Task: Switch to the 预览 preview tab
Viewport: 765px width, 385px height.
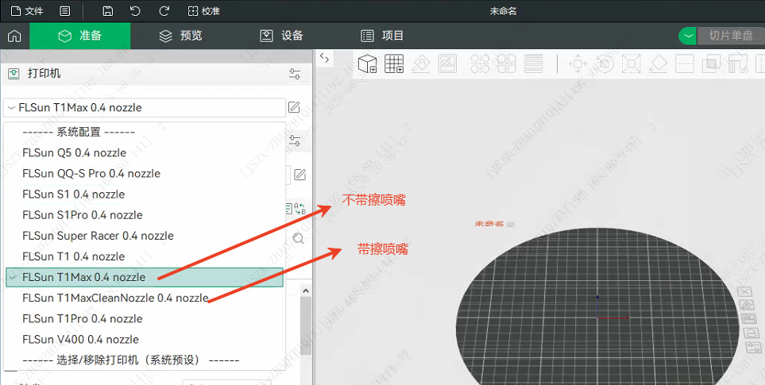Action: tap(180, 36)
